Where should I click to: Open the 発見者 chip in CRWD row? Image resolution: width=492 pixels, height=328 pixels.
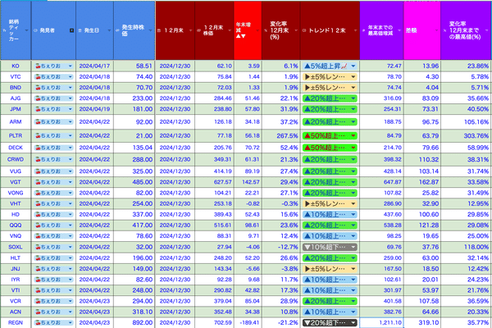[53, 159]
